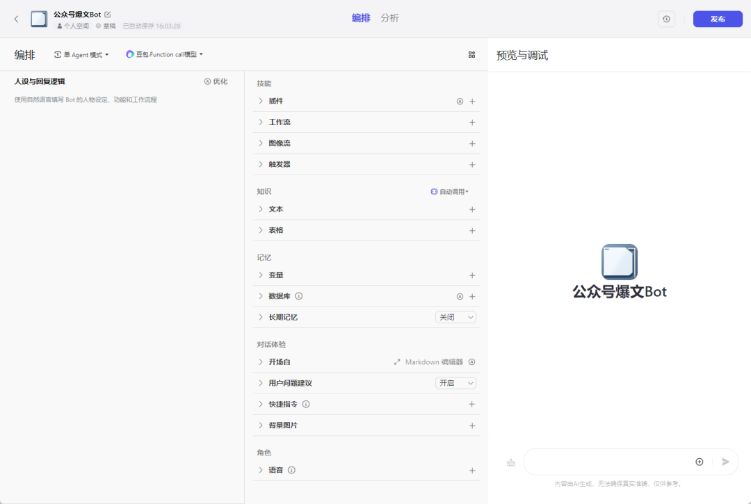
Task: Open the 长期记忆 关闭 dropdown
Action: pyautogui.click(x=455, y=317)
